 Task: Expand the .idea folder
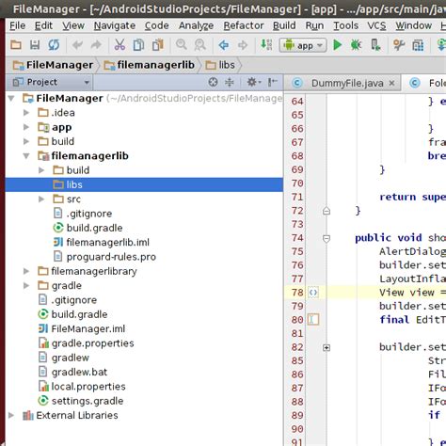[26, 113]
